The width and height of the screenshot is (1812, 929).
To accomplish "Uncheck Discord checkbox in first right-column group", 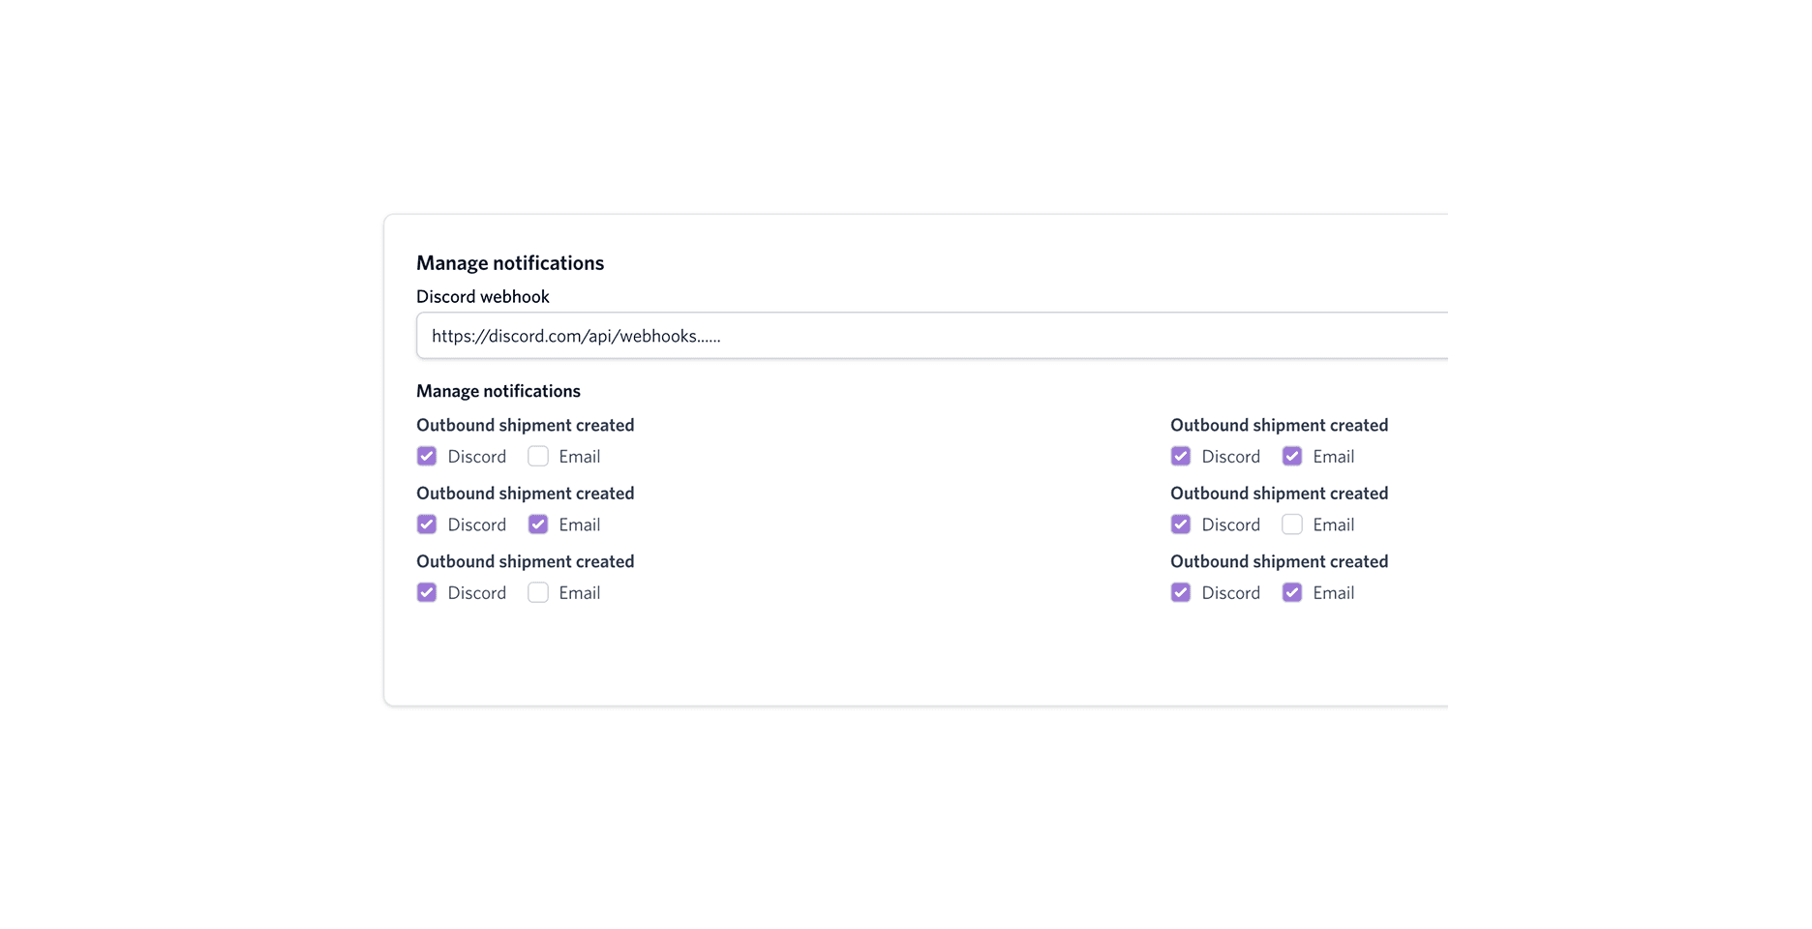I will click(x=1181, y=456).
